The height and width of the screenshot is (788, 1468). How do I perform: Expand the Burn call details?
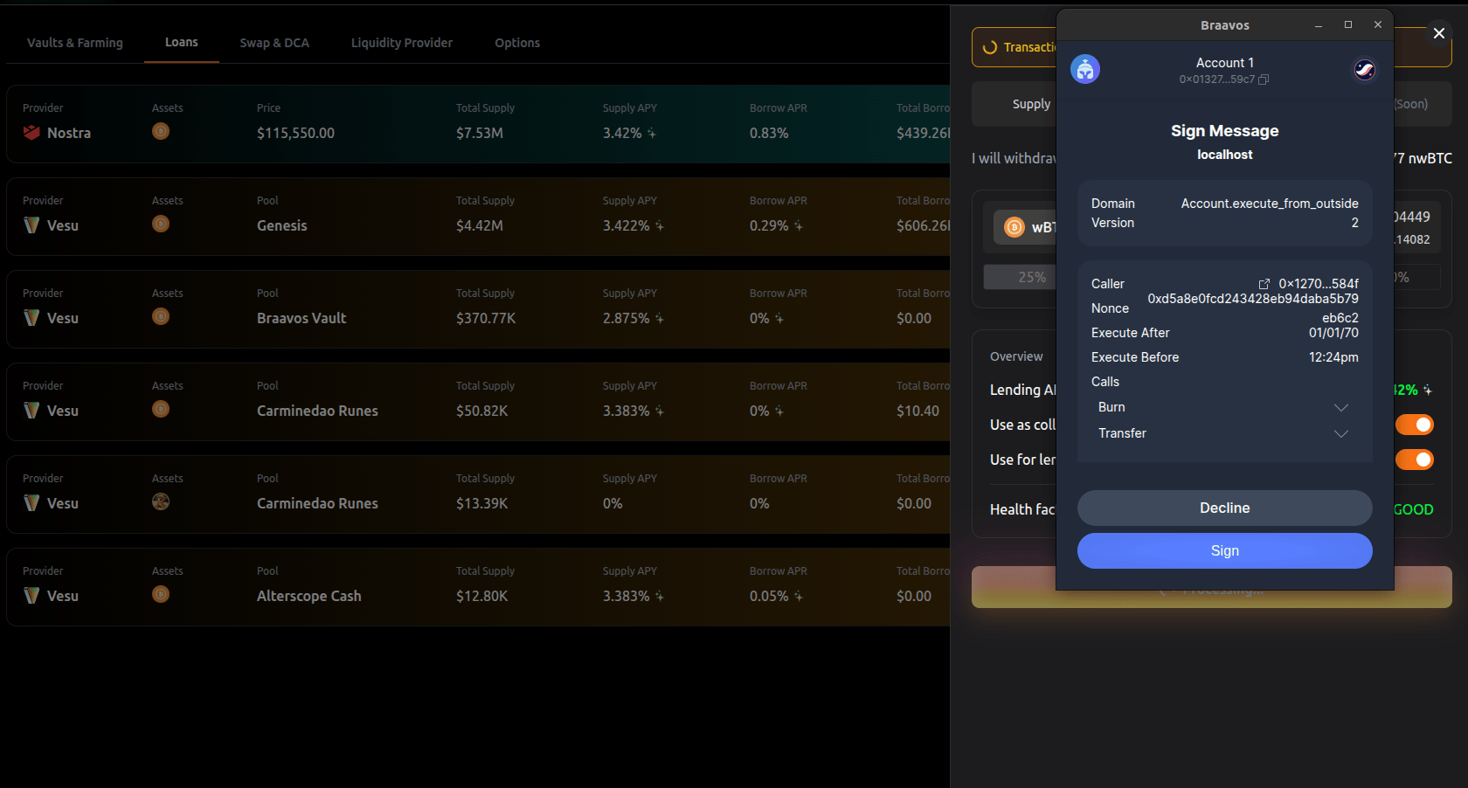tap(1341, 407)
